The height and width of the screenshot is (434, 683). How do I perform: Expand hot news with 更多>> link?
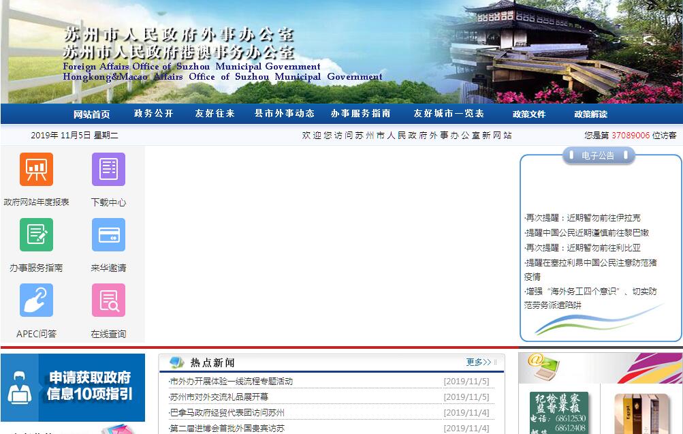pyautogui.click(x=478, y=362)
